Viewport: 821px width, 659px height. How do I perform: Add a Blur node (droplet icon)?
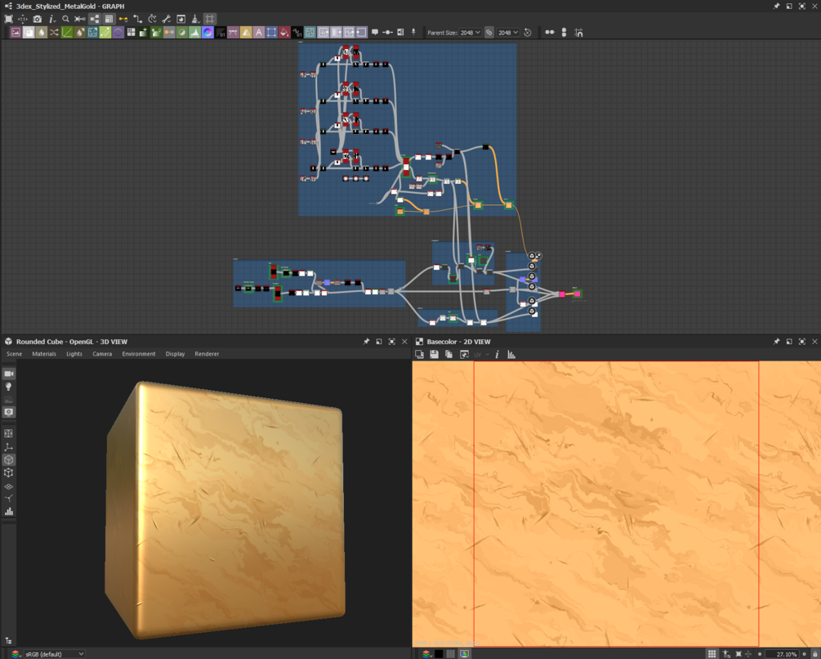pyautogui.click(x=42, y=33)
